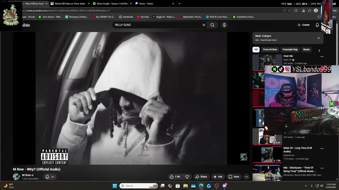
Task: Open options for Mdot 59 - Long Time
Action: [322, 148]
